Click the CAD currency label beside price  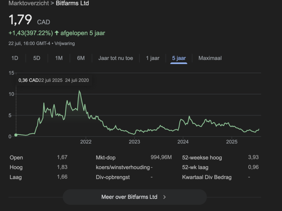pyautogui.click(x=44, y=22)
